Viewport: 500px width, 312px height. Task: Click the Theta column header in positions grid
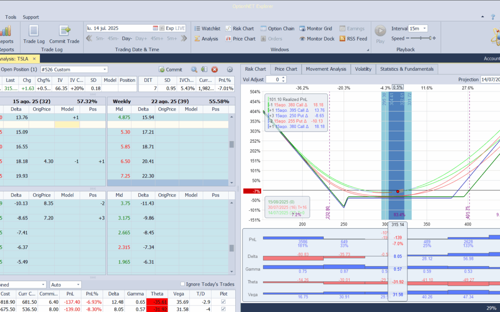coord(157,294)
